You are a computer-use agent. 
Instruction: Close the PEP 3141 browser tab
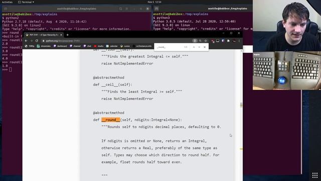(x=61, y=35)
